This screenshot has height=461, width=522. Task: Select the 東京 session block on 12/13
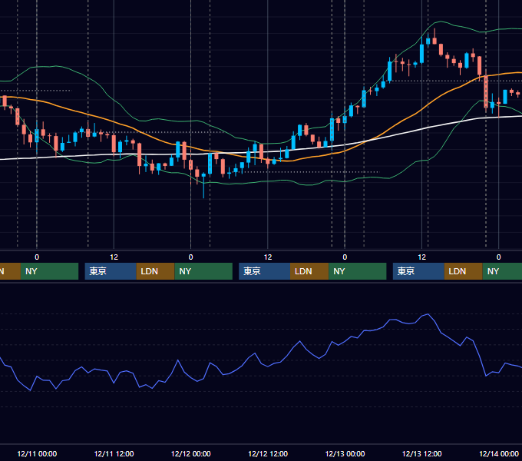pyautogui.click(x=418, y=271)
